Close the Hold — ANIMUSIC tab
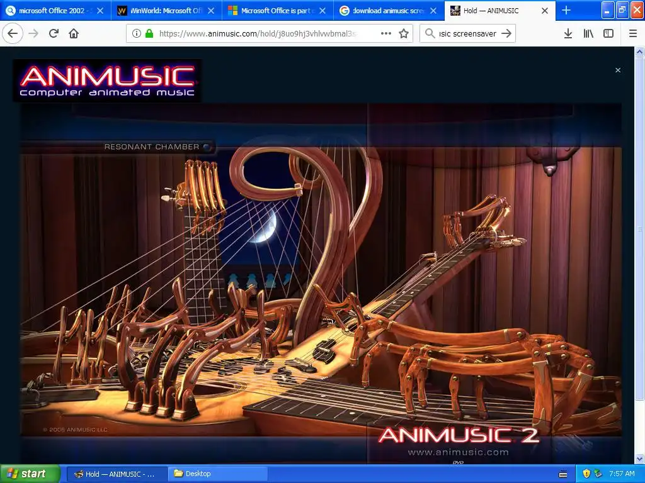Image resolution: width=645 pixels, height=483 pixels. (545, 11)
